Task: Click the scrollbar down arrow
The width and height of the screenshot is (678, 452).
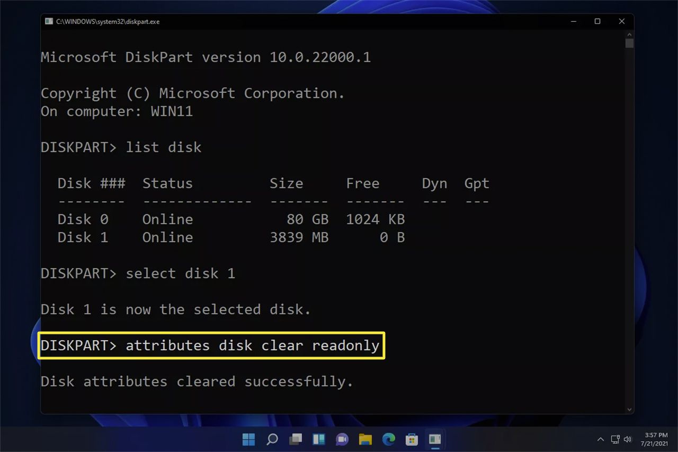Action: tap(629, 409)
